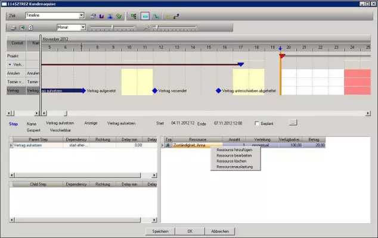Select Ressource löschen in the context menu

click(231, 161)
